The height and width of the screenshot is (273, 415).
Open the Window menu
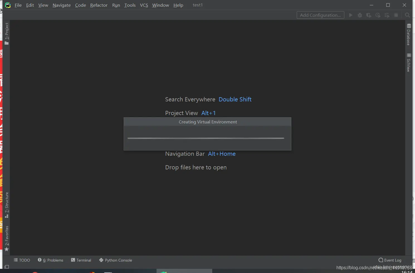161,5
